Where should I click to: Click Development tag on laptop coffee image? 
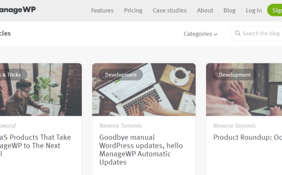pyautogui.click(x=121, y=75)
